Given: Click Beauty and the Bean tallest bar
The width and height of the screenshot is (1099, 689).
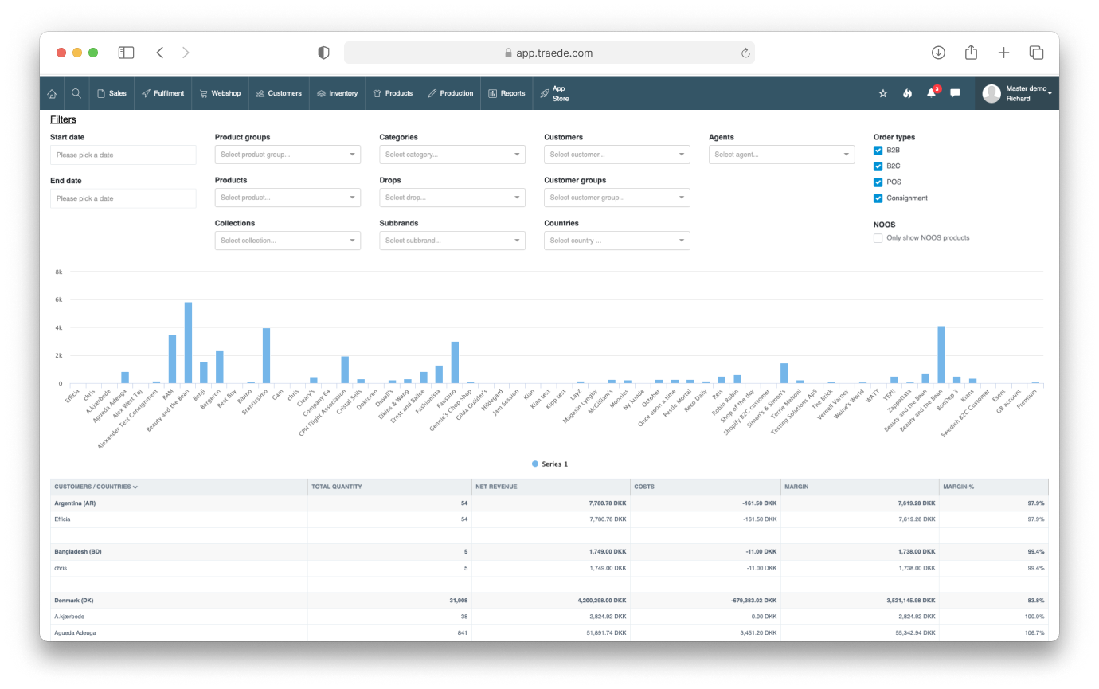Looking at the screenshot, I should pyautogui.click(x=189, y=343).
